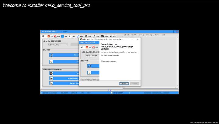
Task: Switch to the Mtk tab
Action: [88, 36]
